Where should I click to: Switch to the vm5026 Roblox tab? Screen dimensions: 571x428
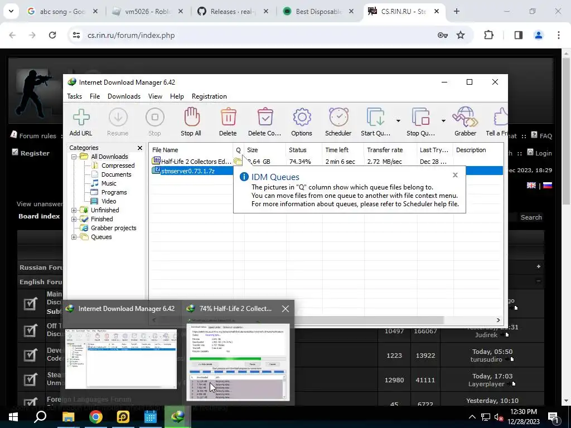coord(147,11)
